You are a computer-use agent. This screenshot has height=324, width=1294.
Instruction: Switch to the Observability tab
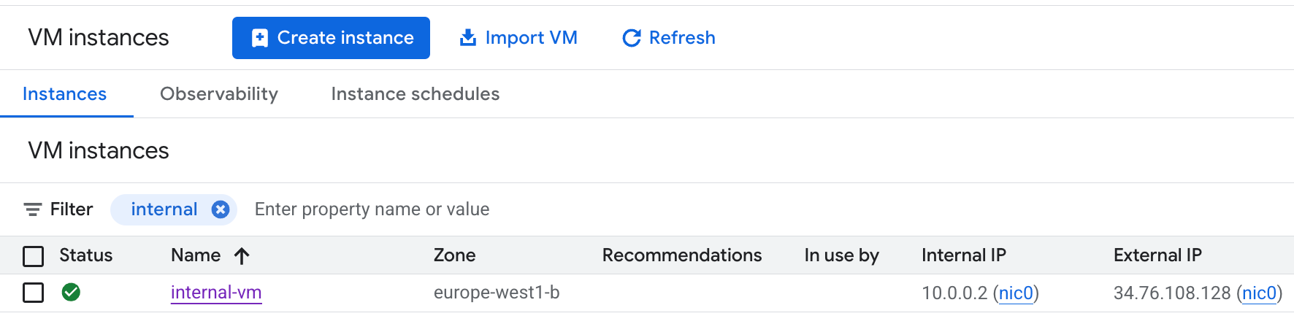(x=218, y=94)
